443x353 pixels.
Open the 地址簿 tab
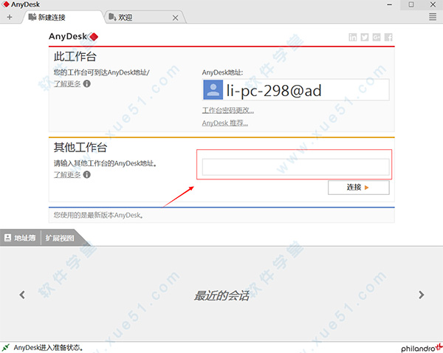[x=21, y=238]
